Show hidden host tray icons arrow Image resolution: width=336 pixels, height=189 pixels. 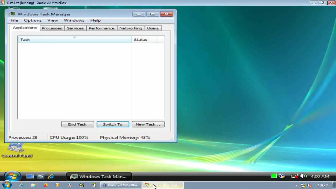click(297, 185)
